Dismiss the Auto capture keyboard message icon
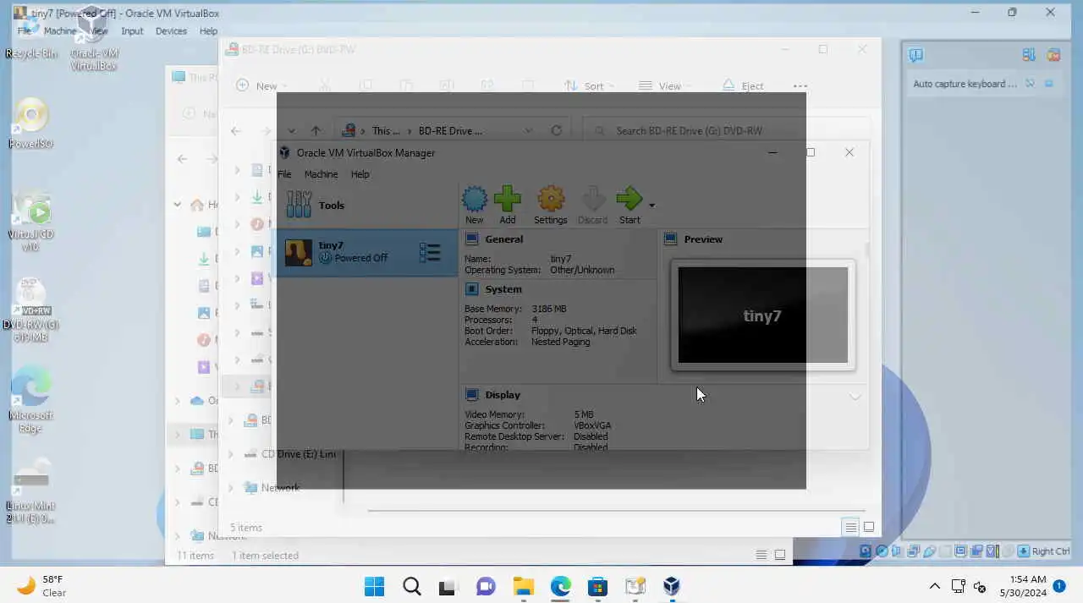The image size is (1083, 603). (x=1030, y=83)
